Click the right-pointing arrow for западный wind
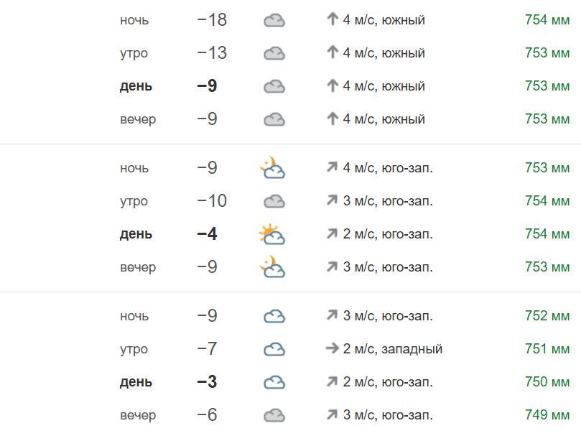The image size is (581, 436). click(332, 349)
